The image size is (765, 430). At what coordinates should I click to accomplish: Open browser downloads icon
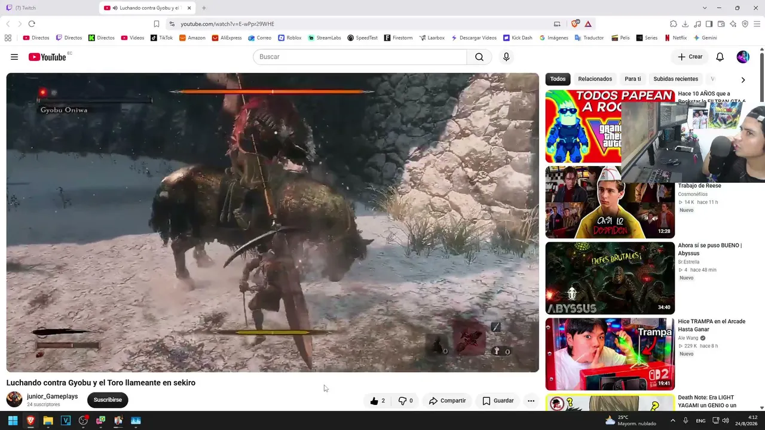pos(685,24)
